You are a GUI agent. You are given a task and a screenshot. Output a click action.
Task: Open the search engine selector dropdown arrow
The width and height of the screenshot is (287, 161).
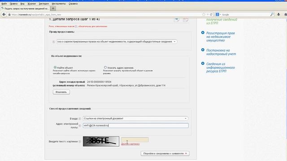pos(220,14)
